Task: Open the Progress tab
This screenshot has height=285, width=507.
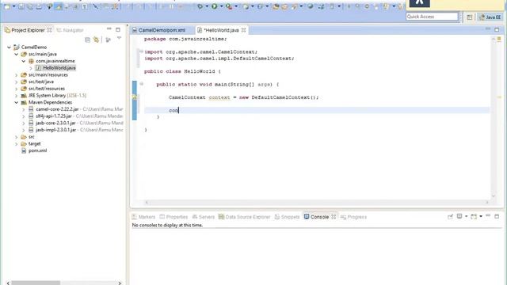Action: coord(353,217)
